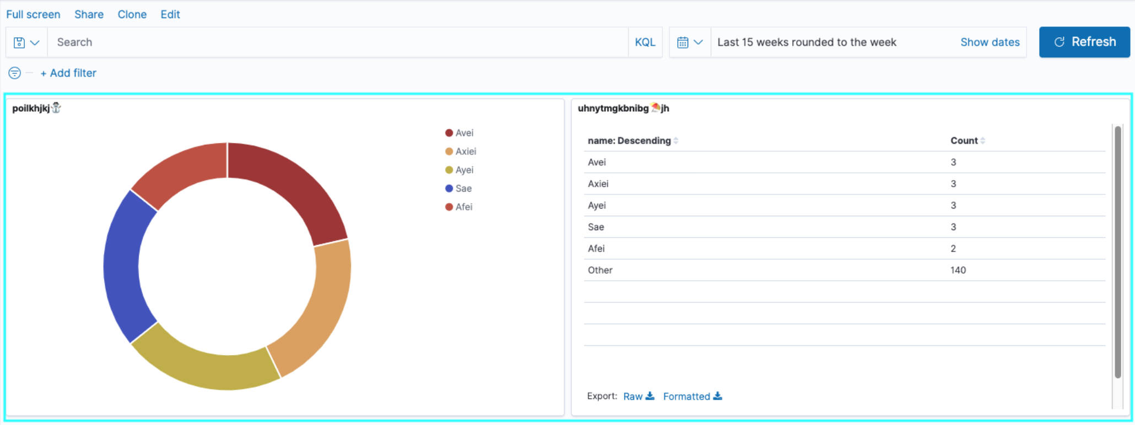Open the Share menu
The height and width of the screenshot is (425, 1135).
pyautogui.click(x=89, y=14)
